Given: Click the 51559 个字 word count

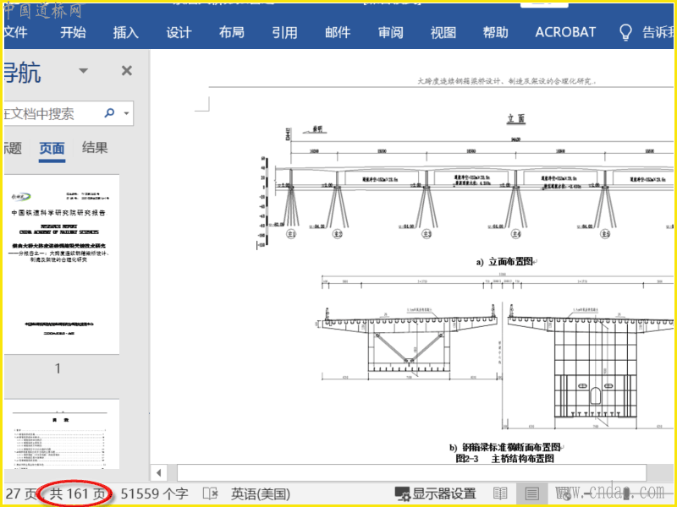Looking at the screenshot, I should pos(154,494).
